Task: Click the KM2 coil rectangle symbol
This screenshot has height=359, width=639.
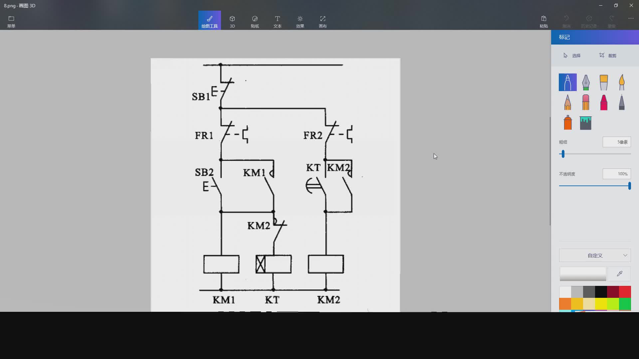Action: [x=326, y=264]
